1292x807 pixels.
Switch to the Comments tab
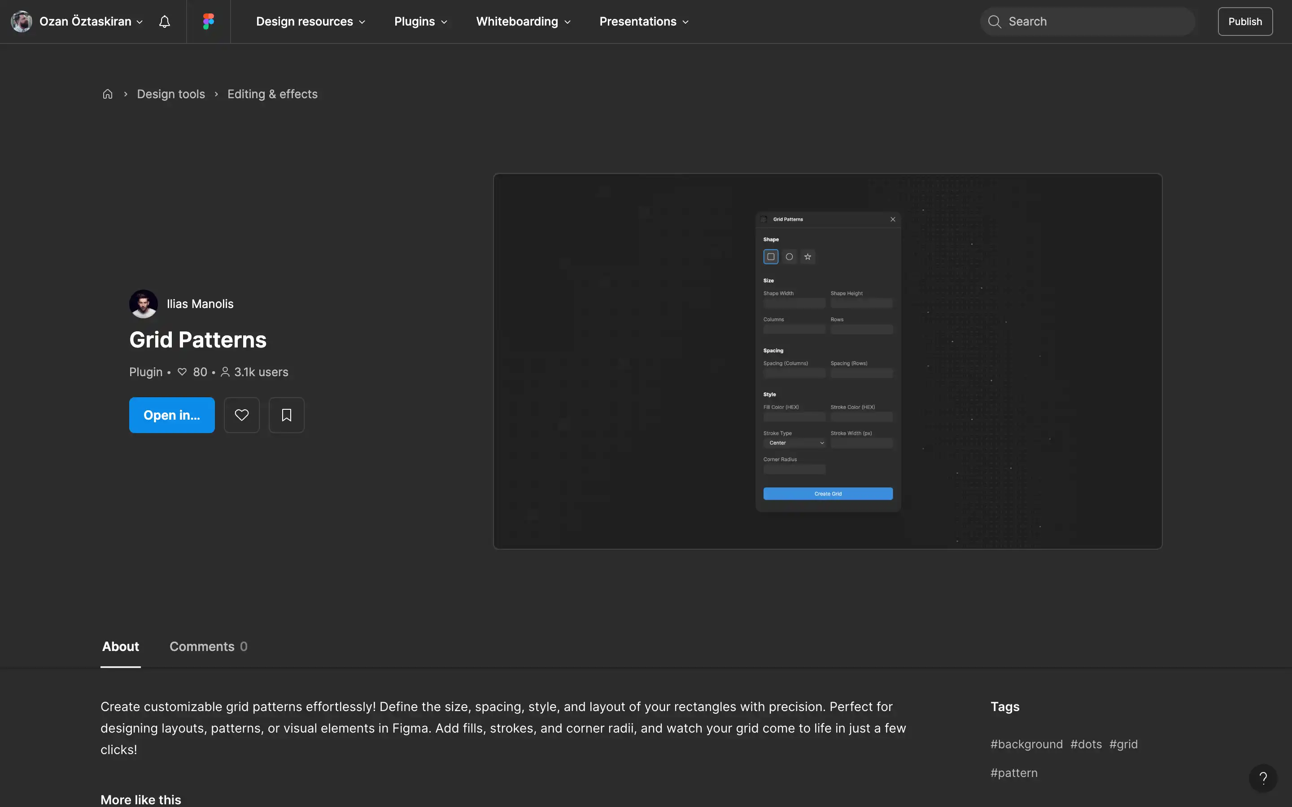pyautogui.click(x=208, y=646)
